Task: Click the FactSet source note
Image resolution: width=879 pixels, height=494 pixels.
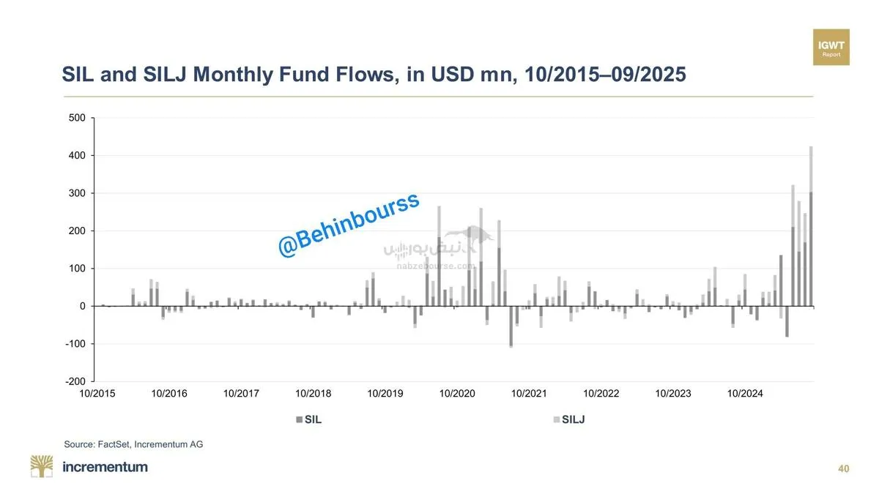Action: [x=133, y=444]
